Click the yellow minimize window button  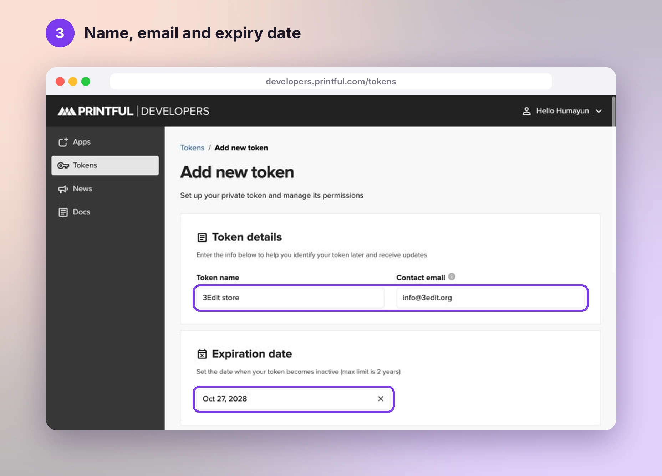(x=73, y=82)
